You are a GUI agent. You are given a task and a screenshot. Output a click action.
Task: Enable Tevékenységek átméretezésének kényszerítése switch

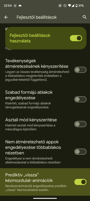[80, 70]
